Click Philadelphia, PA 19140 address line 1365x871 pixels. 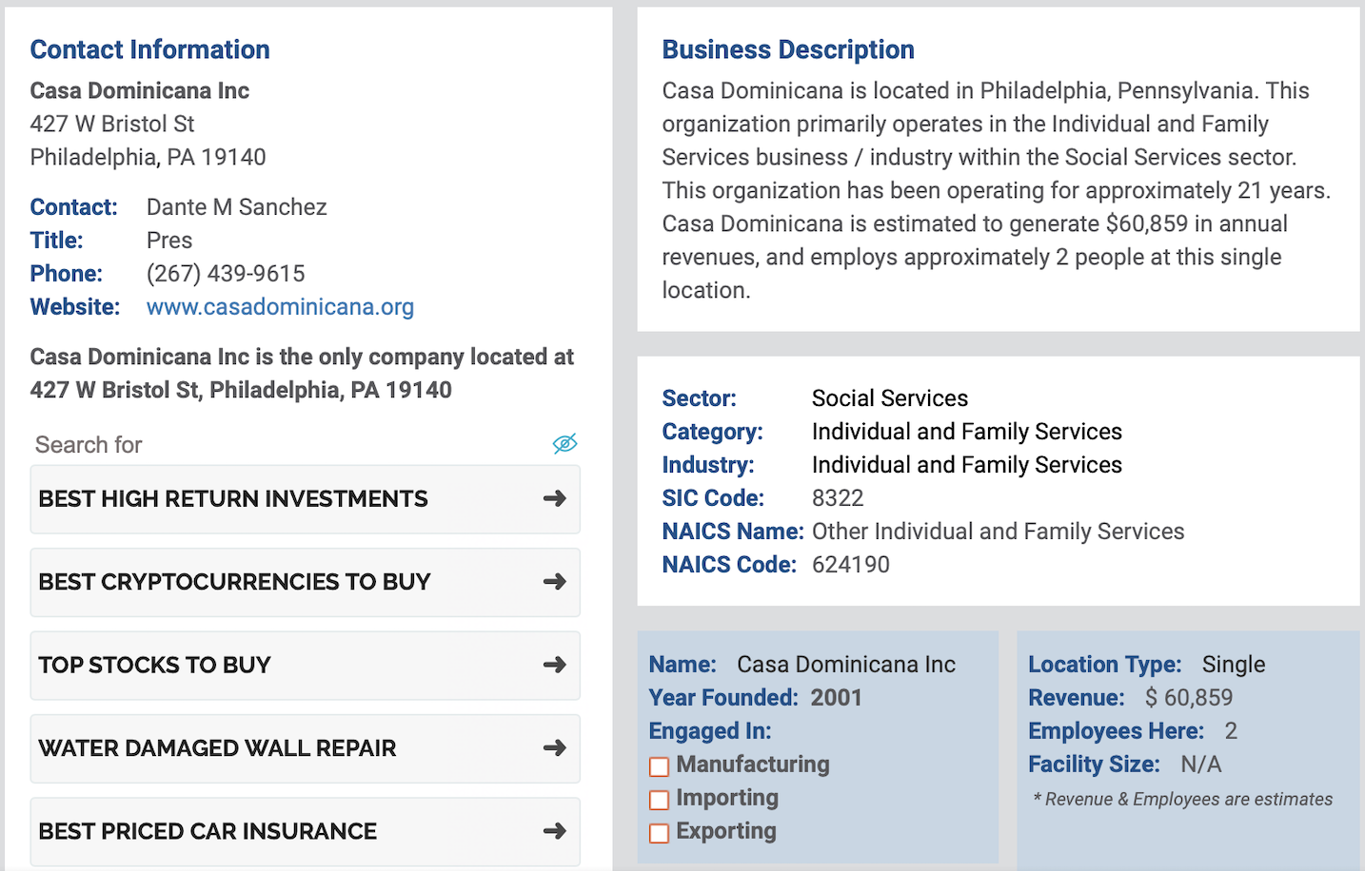click(148, 158)
